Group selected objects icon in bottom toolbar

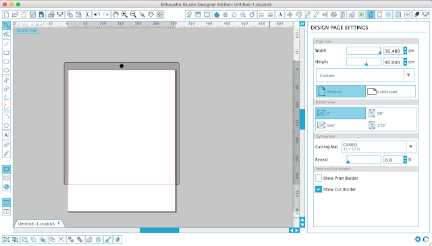(x=6, y=239)
